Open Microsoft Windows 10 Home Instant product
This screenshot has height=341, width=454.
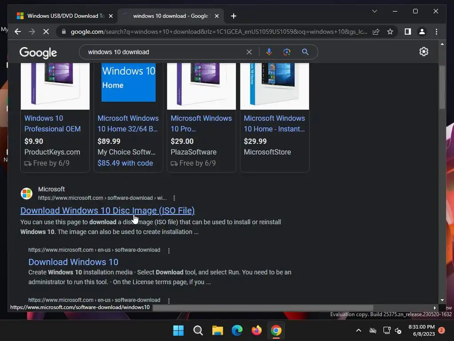tap(274, 123)
